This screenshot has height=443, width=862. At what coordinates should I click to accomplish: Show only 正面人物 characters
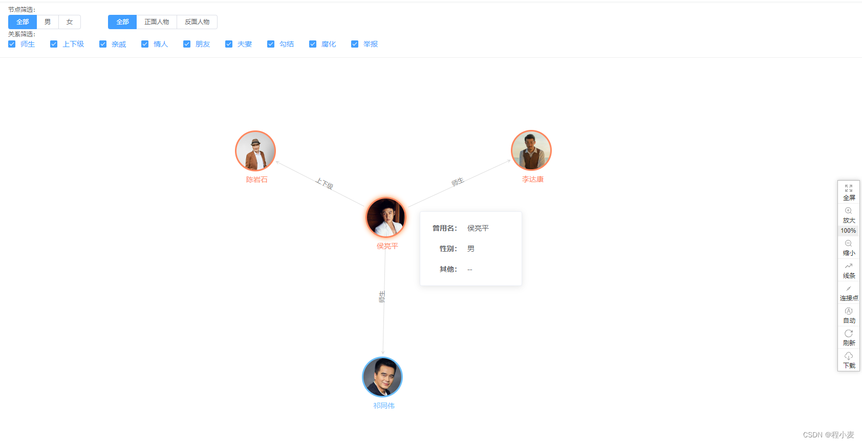click(157, 22)
